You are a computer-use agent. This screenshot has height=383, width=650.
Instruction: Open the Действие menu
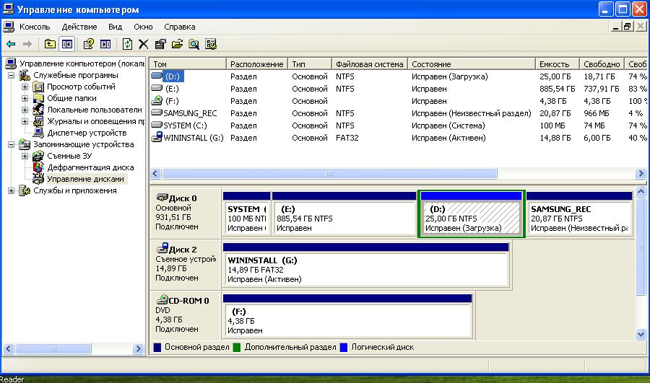[79, 27]
